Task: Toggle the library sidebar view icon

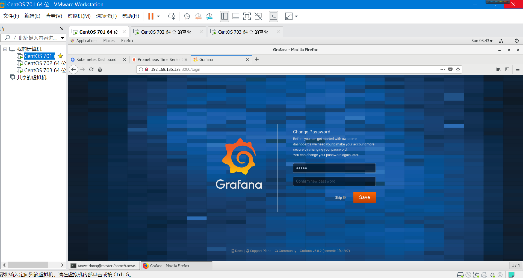Action: click(x=224, y=16)
